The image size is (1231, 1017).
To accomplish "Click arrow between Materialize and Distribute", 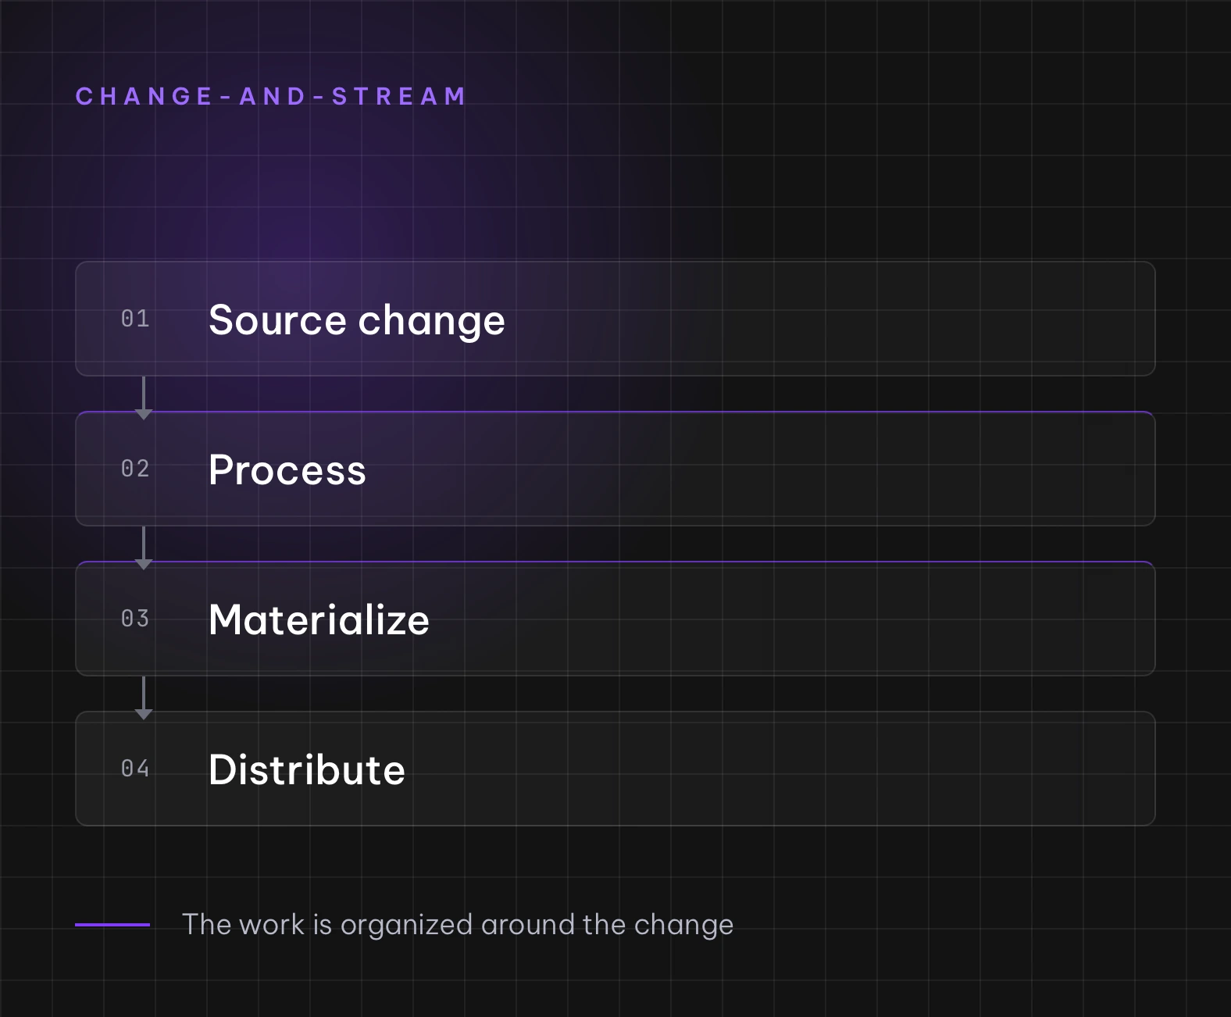I will pos(144,698).
